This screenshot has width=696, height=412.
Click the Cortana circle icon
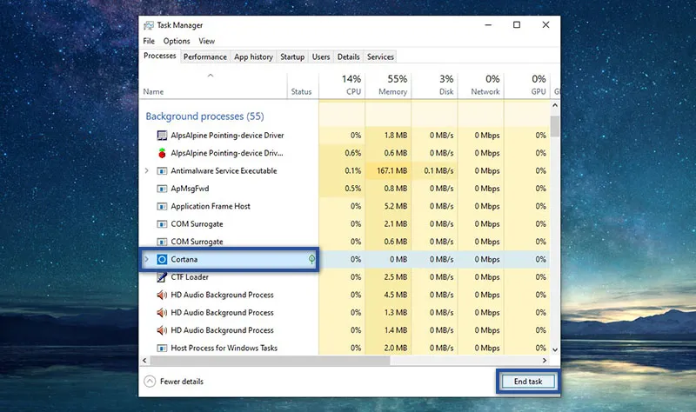click(x=162, y=259)
